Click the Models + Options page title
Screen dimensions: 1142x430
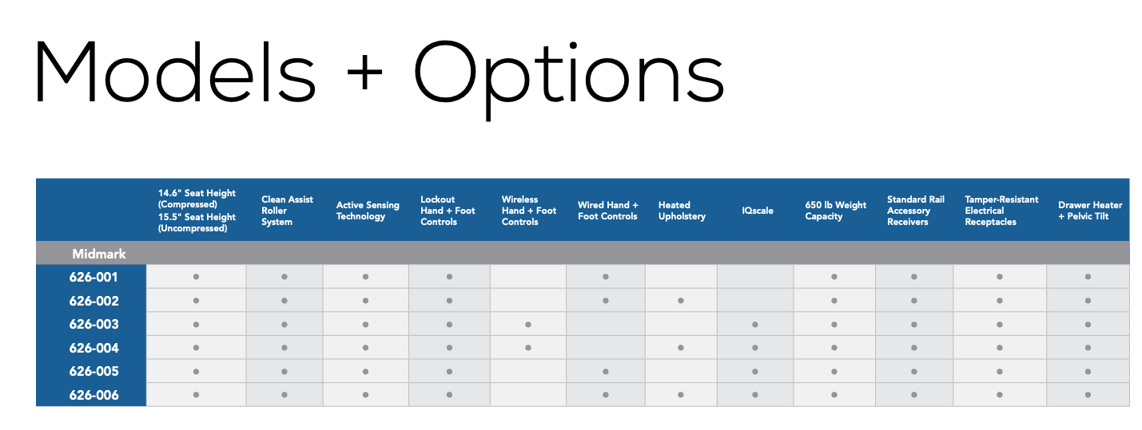[x=378, y=73]
